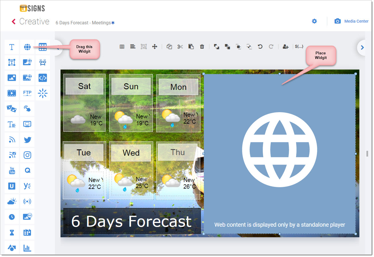Select the web page globe widget
The image size is (374, 257).
coord(27,47)
